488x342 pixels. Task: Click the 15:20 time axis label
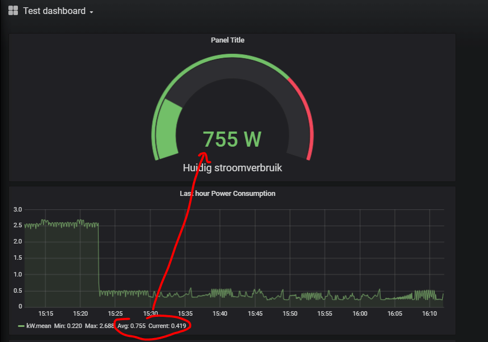click(x=80, y=313)
